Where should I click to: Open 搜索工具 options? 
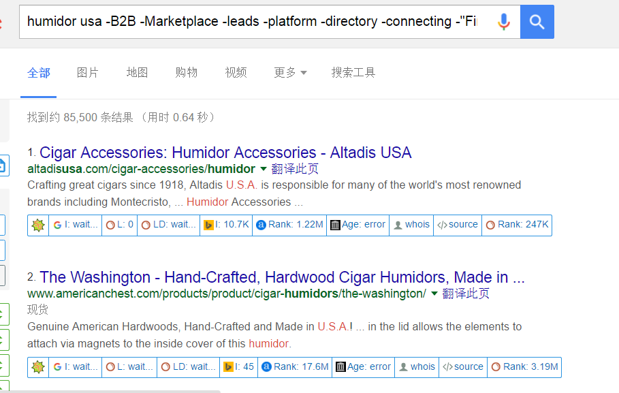(353, 73)
